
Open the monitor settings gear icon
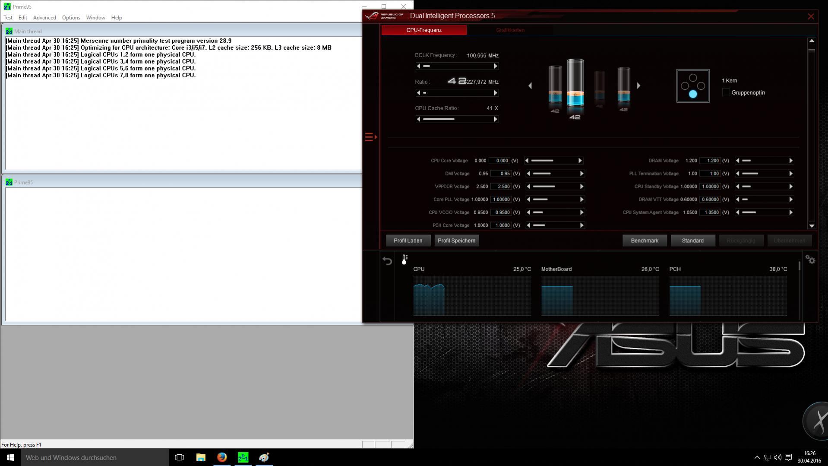pos(810,260)
